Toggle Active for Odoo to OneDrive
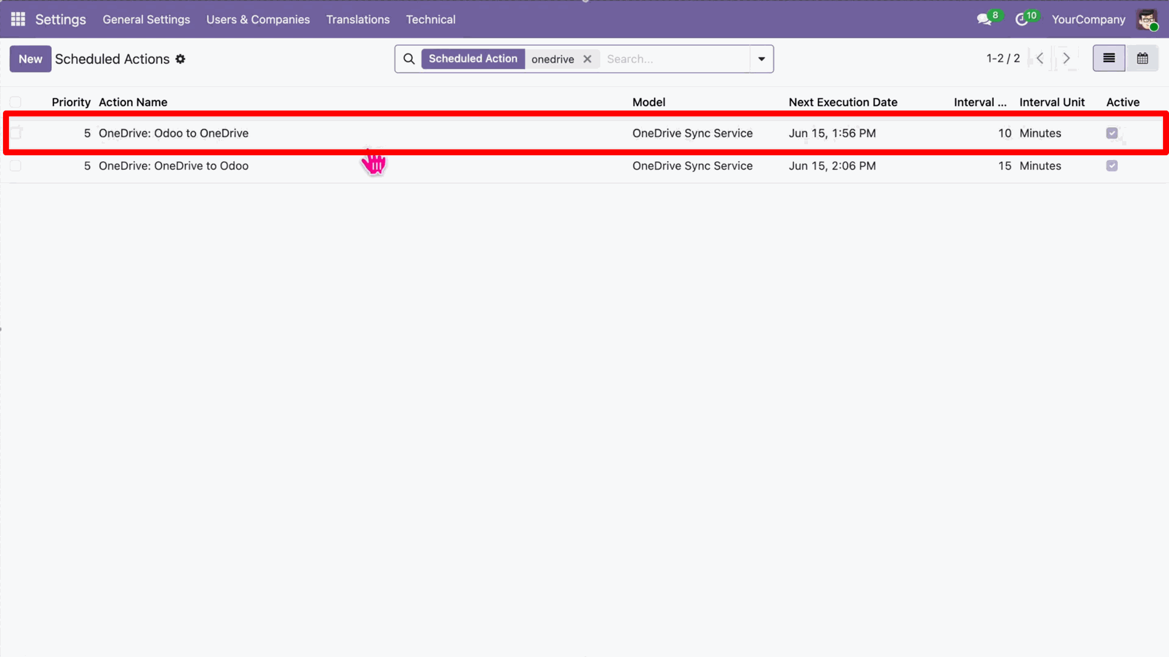The height and width of the screenshot is (657, 1169). [x=1112, y=133]
